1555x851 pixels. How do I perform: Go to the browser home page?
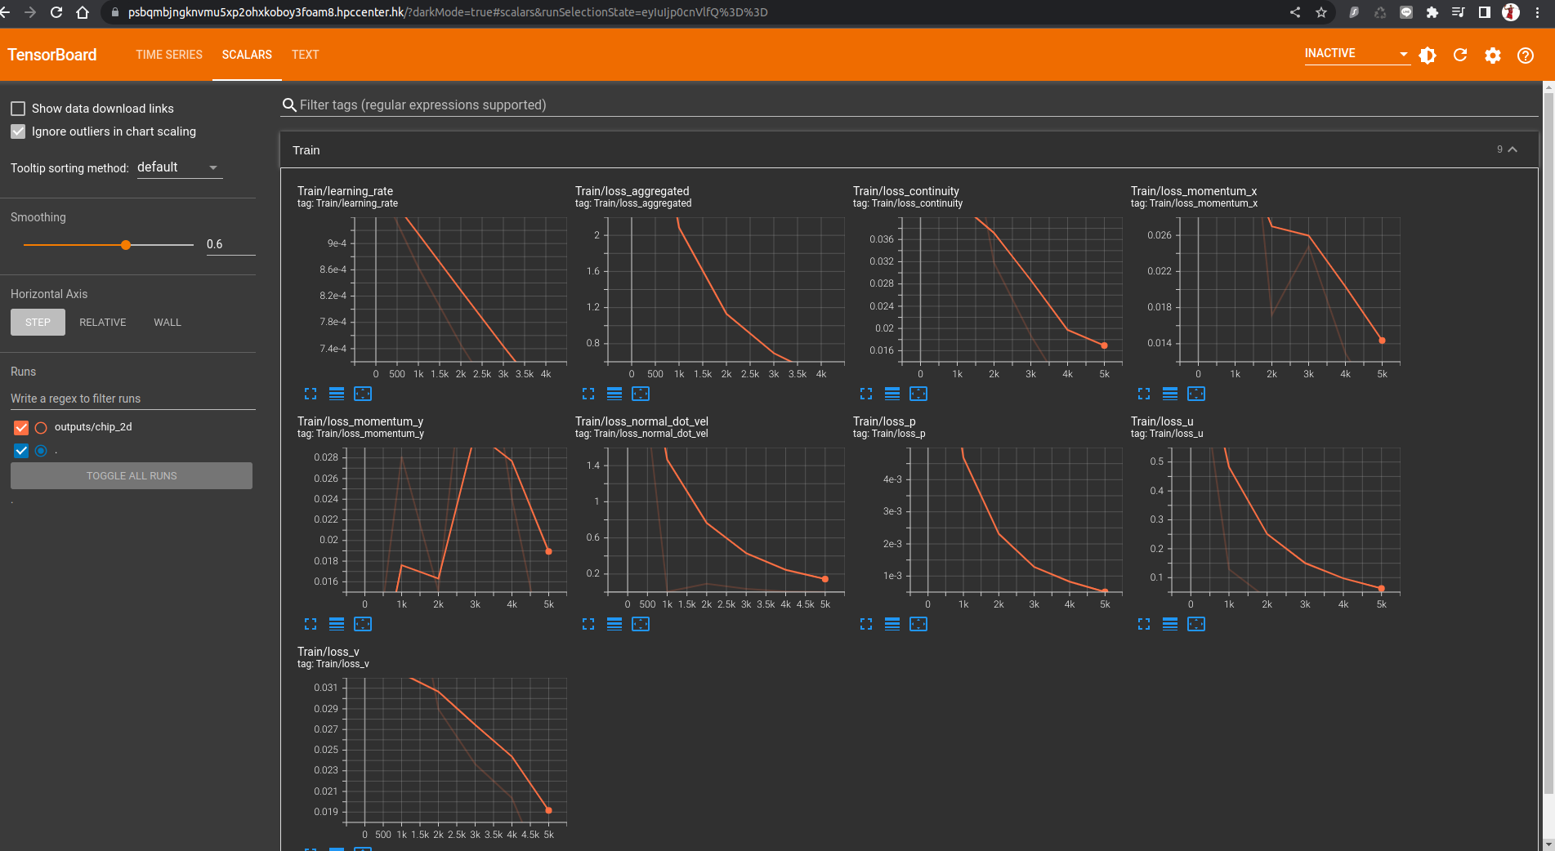(83, 12)
